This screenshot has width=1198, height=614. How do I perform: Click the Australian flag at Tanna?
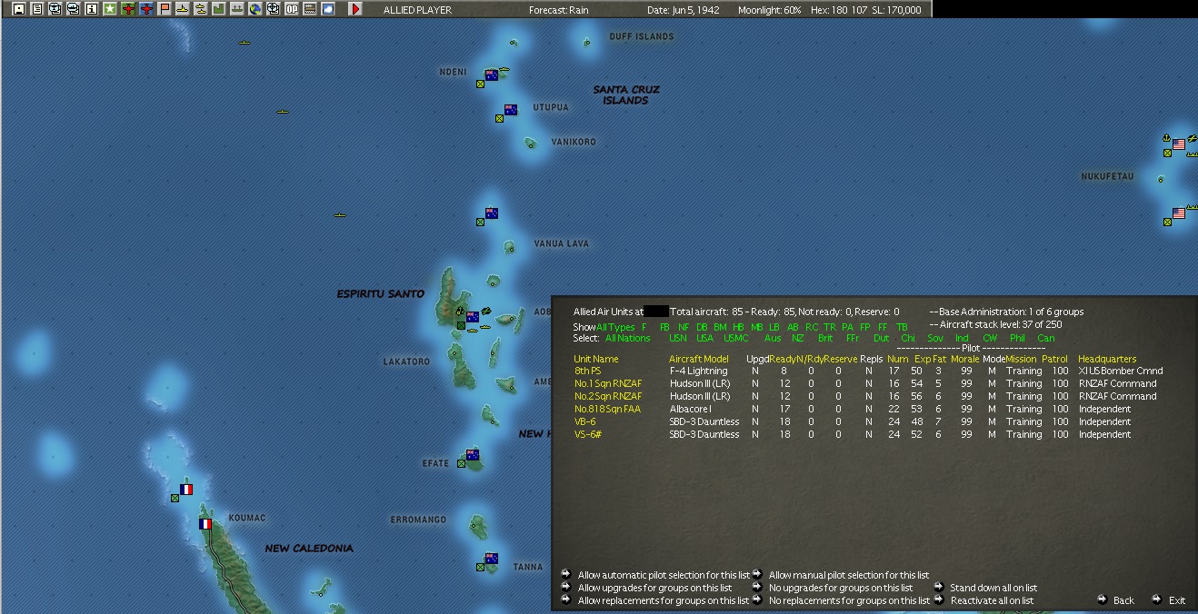492,559
